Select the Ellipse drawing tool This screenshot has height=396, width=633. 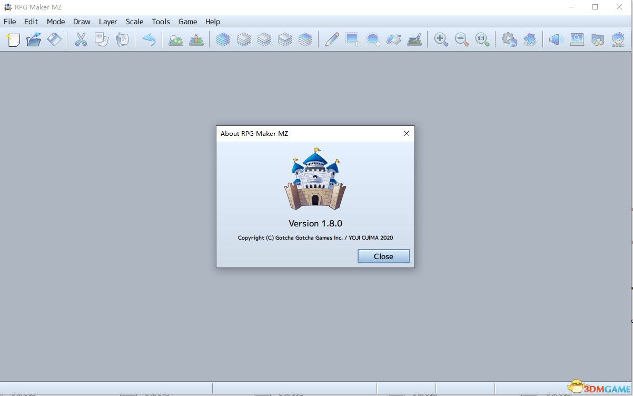pyautogui.click(x=373, y=39)
